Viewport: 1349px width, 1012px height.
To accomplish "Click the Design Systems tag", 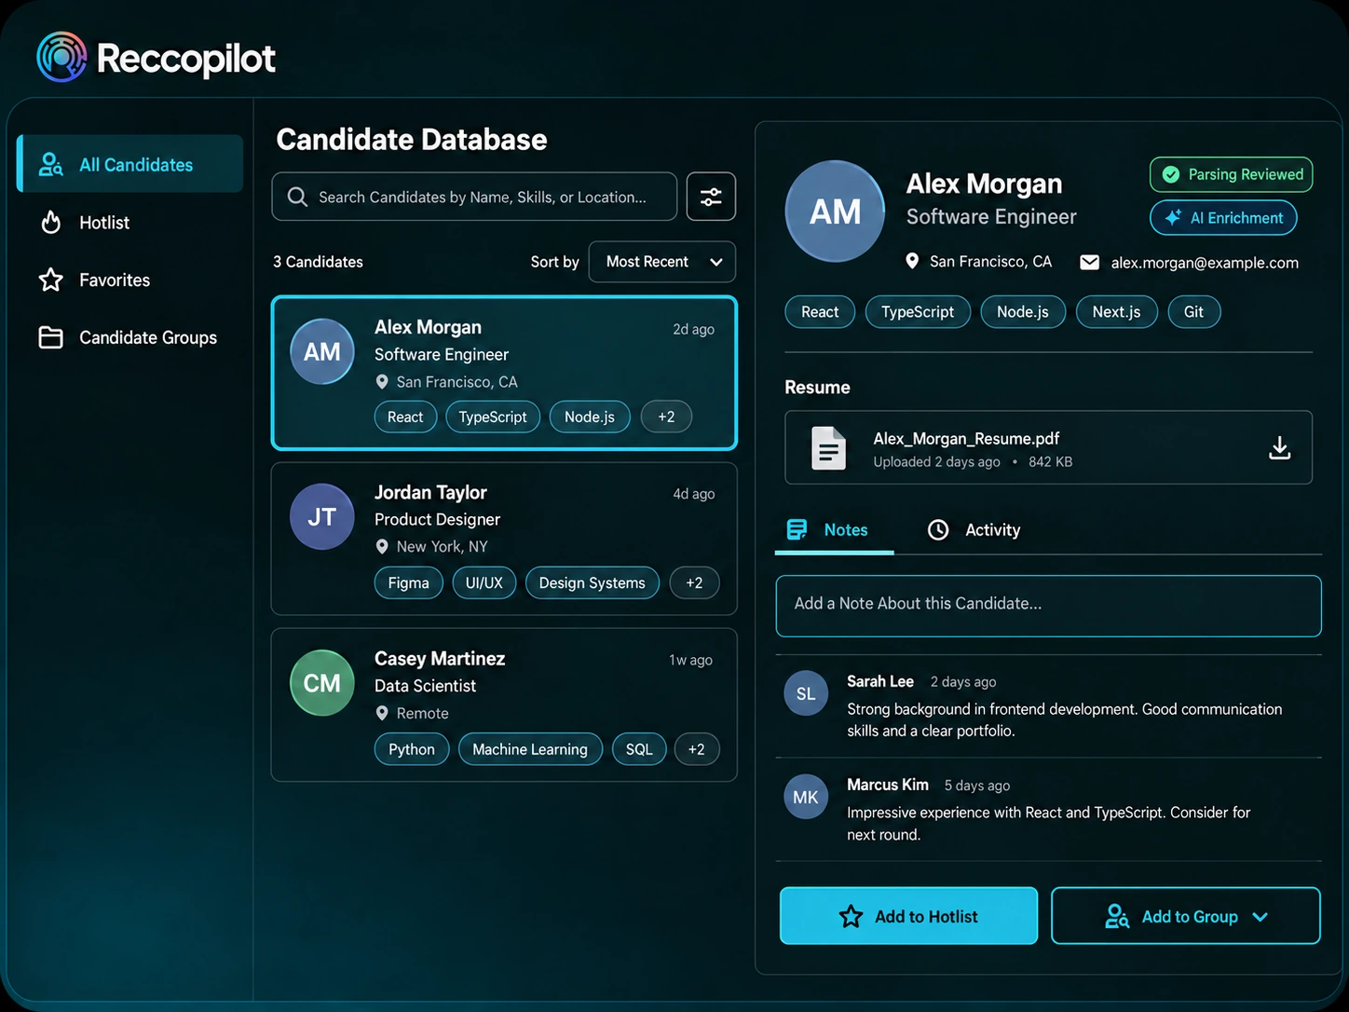I will pyautogui.click(x=592, y=582).
